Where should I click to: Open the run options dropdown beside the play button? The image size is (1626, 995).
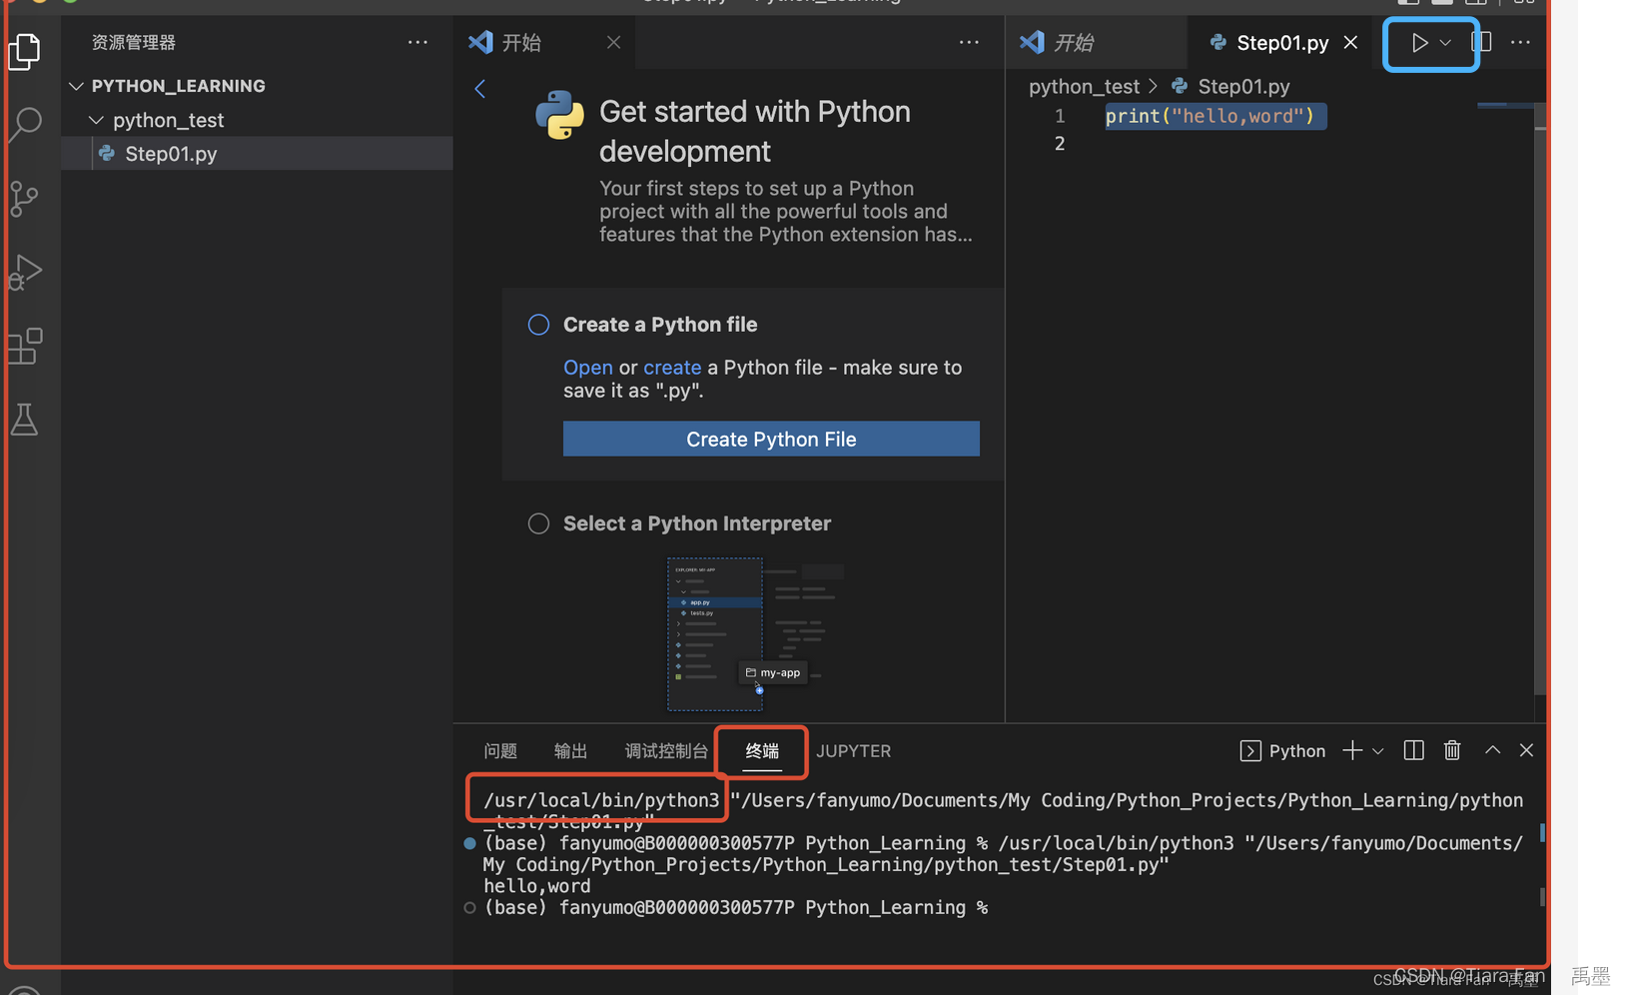pos(1445,42)
